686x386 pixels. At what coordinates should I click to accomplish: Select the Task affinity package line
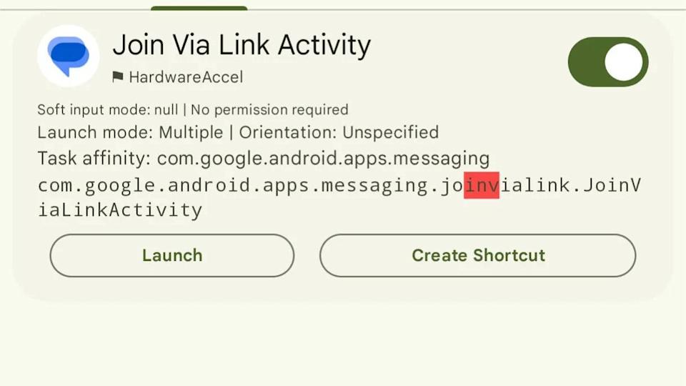pyautogui.click(x=264, y=159)
